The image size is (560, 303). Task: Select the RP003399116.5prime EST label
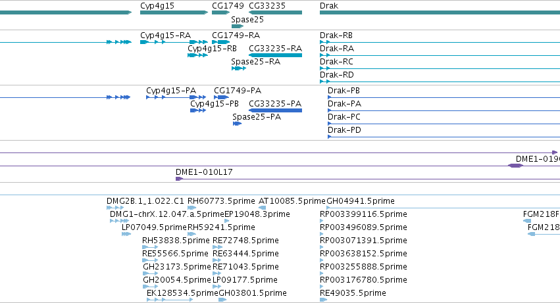(x=363, y=214)
